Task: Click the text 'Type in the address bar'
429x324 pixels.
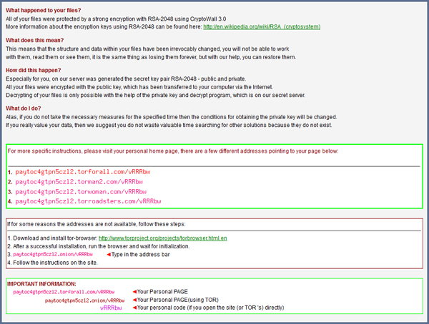Action: (x=141, y=255)
